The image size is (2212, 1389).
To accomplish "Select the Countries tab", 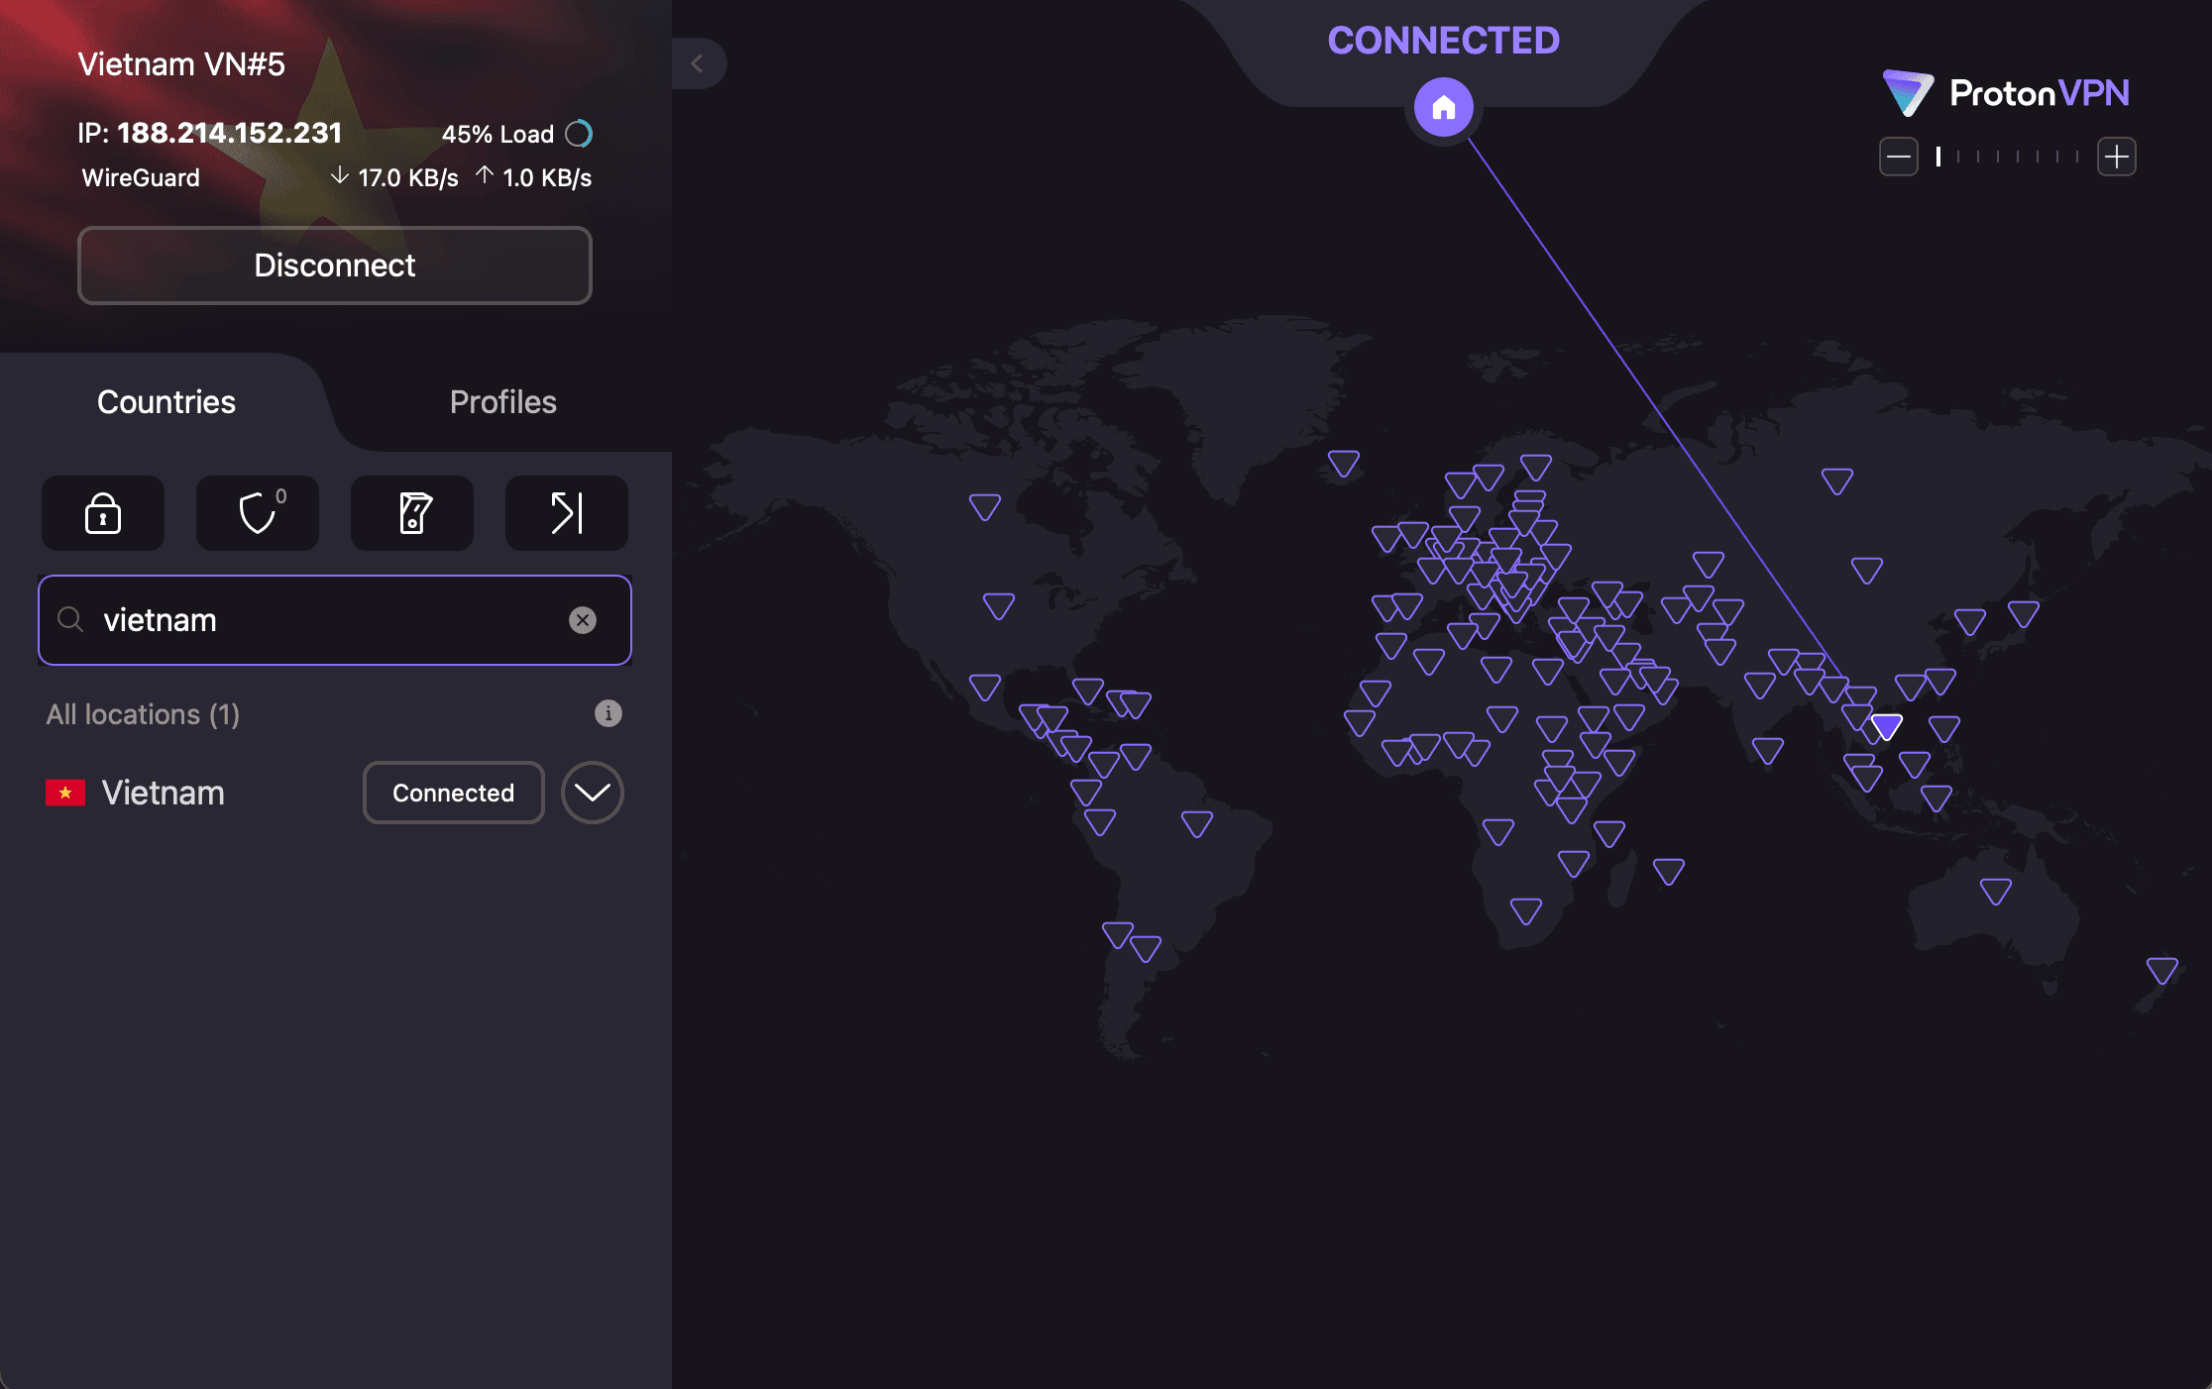I will pos(166,402).
